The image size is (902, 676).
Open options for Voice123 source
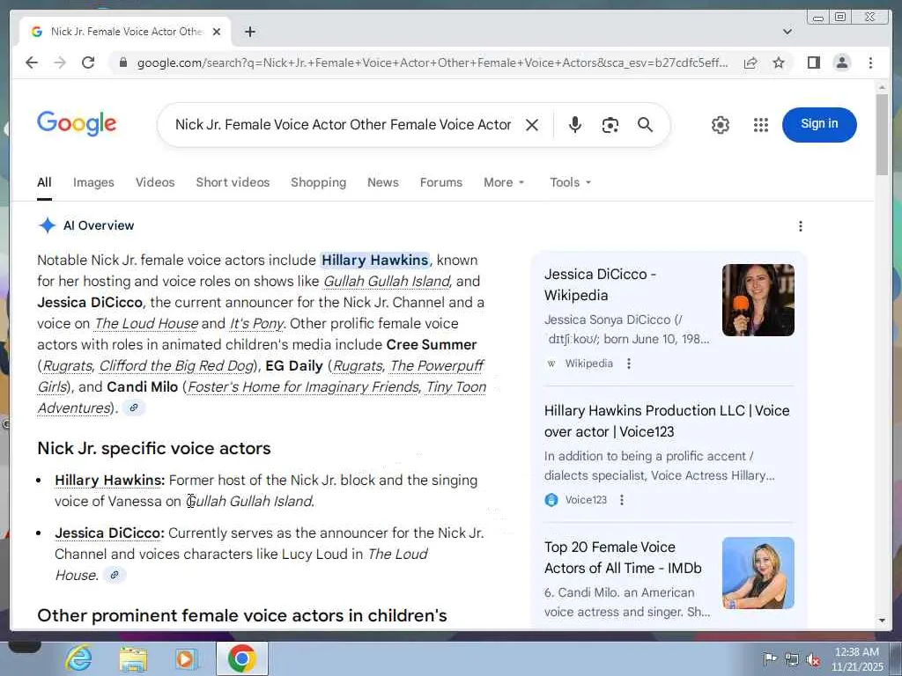(x=622, y=500)
